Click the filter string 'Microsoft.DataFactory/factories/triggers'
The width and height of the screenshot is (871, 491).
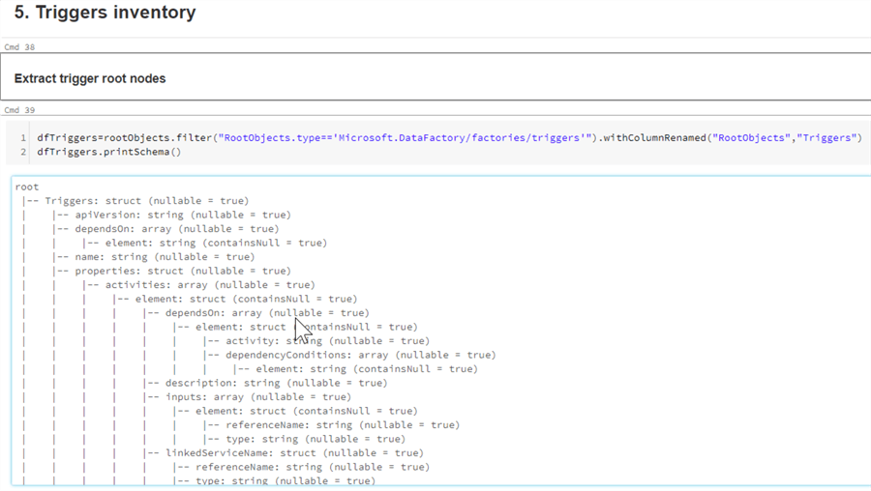459,137
